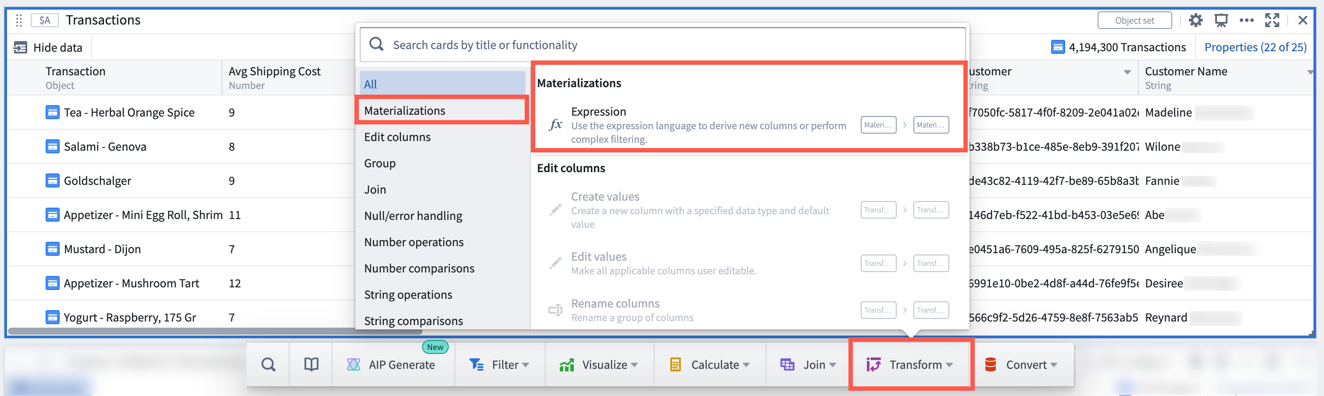
Task: Click the Hide data table icon
Action: (x=20, y=48)
